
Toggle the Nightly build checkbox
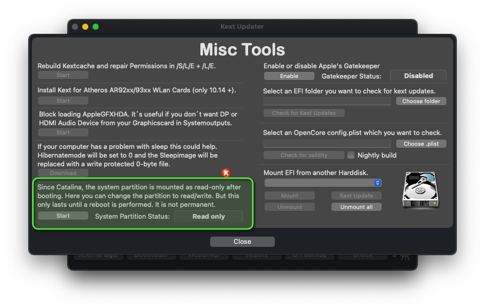pos(351,155)
